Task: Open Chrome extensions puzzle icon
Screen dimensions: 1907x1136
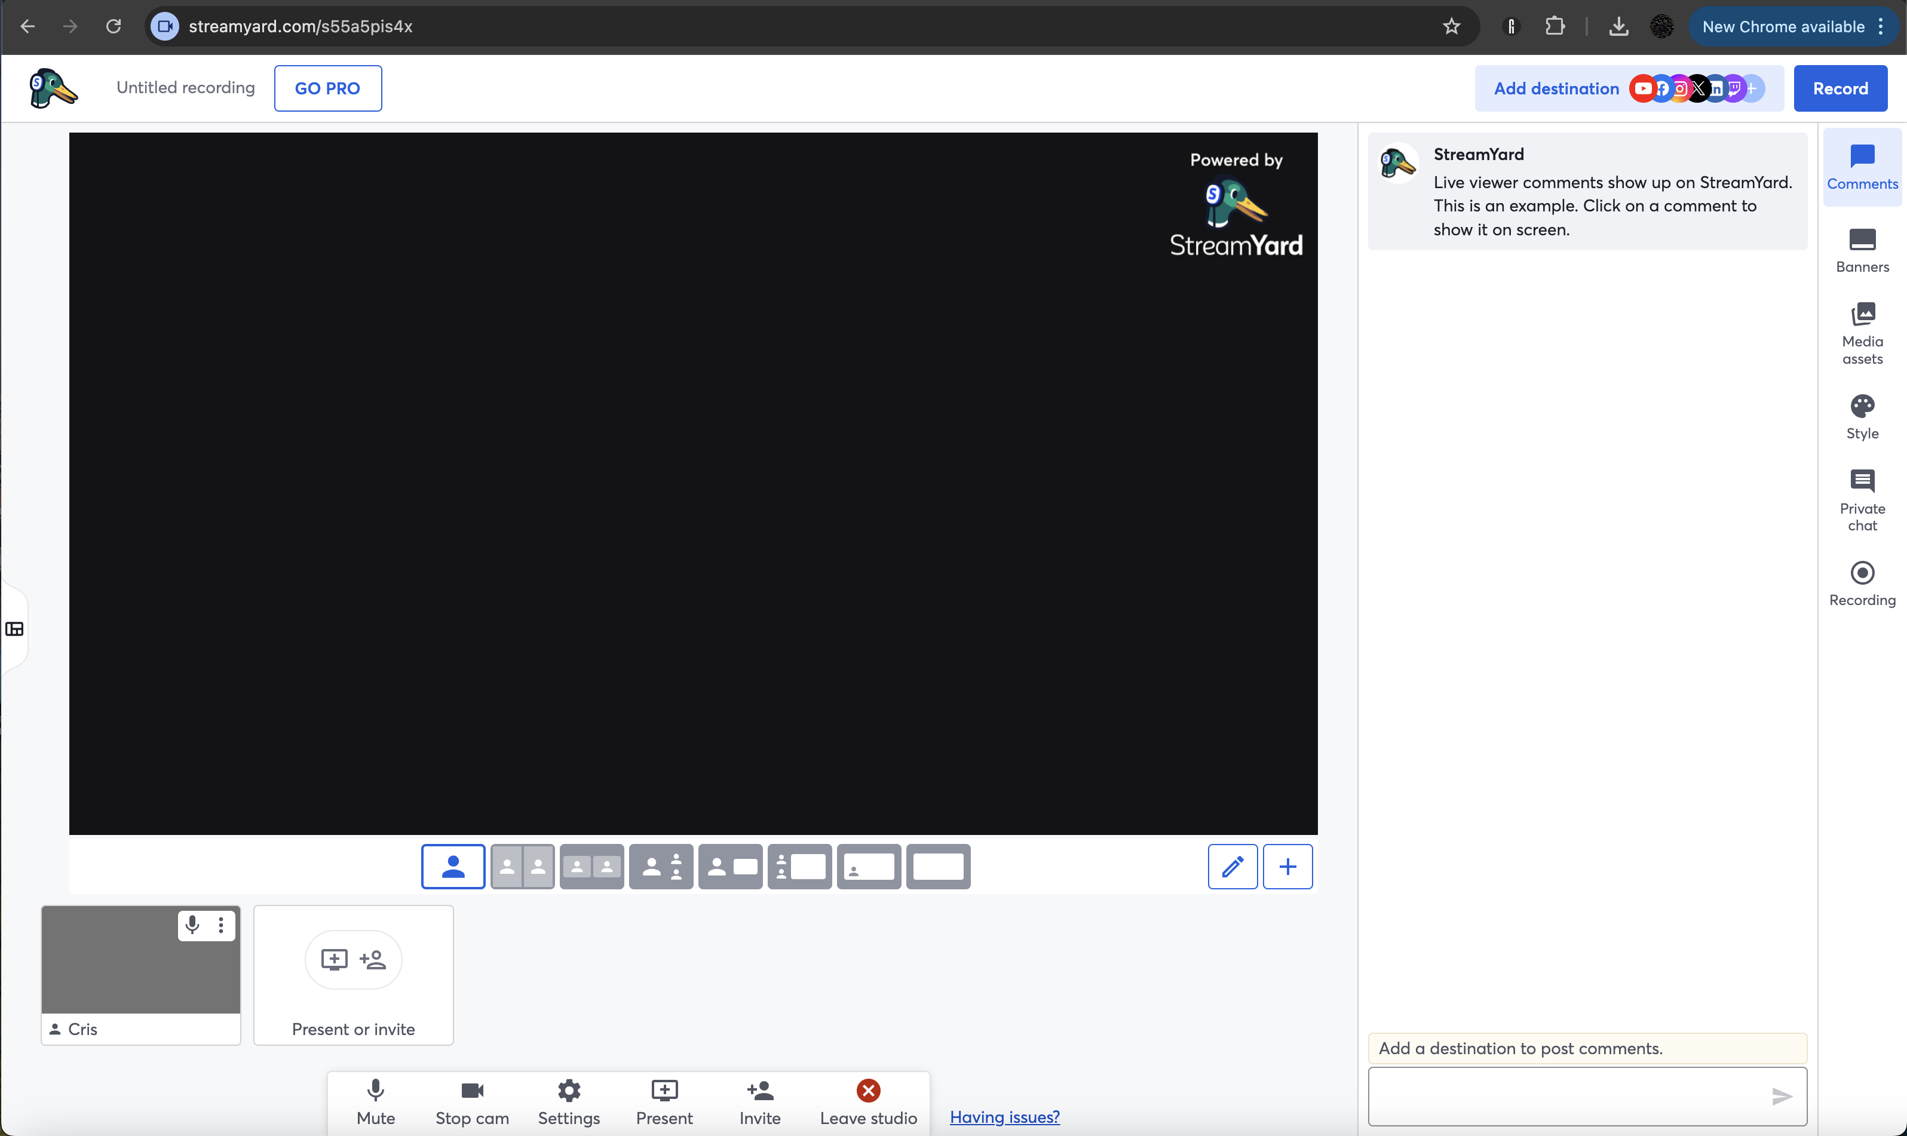Action: (1554, 26)
